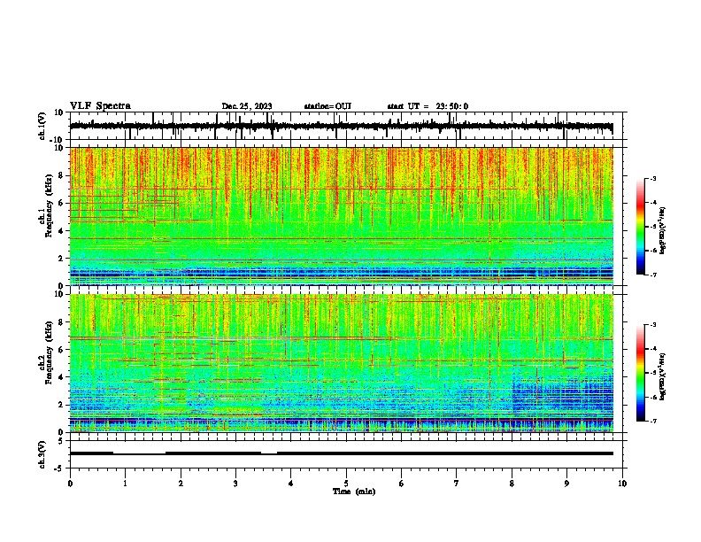Click time axis tick label "9"

coord(566,484)
